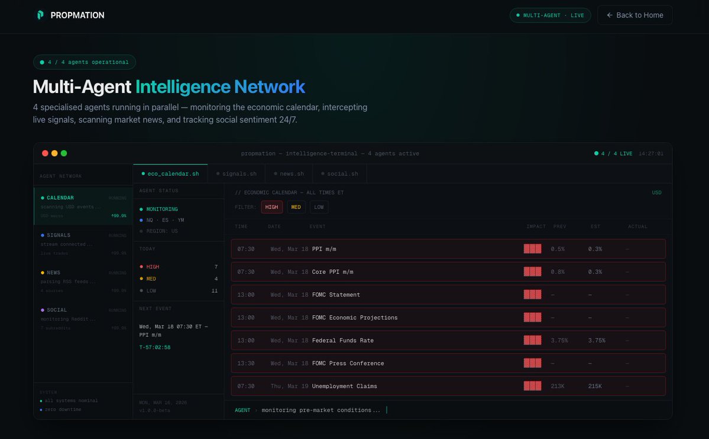Screen dimensions: 709x439
Task: Click the FOMC Press Conference row
Action: [448, 363]
